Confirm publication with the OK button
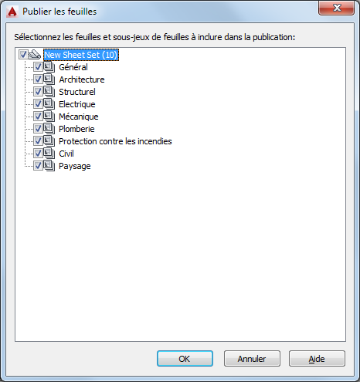The image size is (360, 382). (185, 359)
